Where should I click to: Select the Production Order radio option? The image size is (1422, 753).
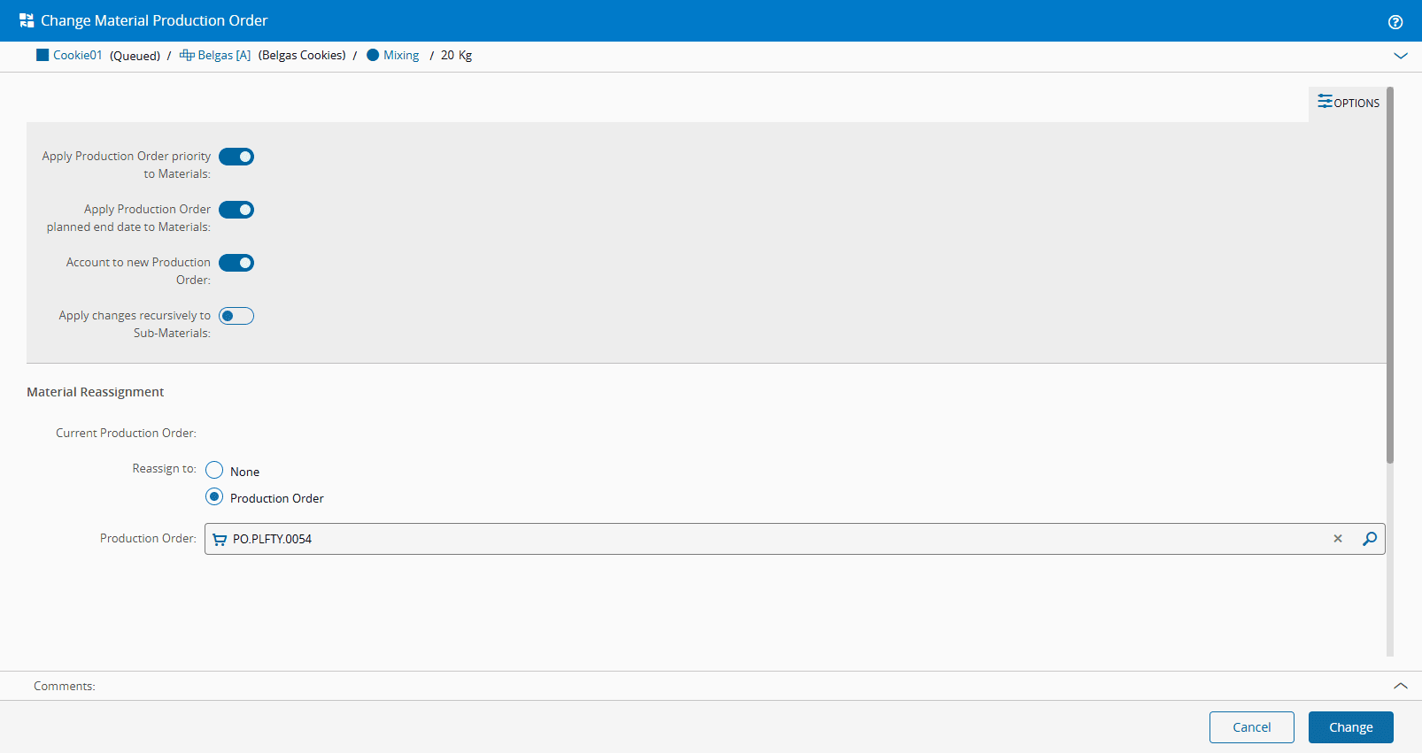[x=214, y=496]
